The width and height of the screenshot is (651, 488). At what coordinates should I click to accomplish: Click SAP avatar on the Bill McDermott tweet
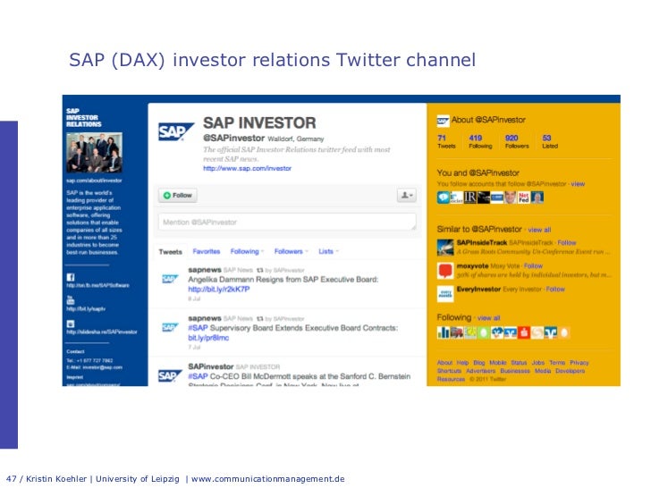(170, 376)
